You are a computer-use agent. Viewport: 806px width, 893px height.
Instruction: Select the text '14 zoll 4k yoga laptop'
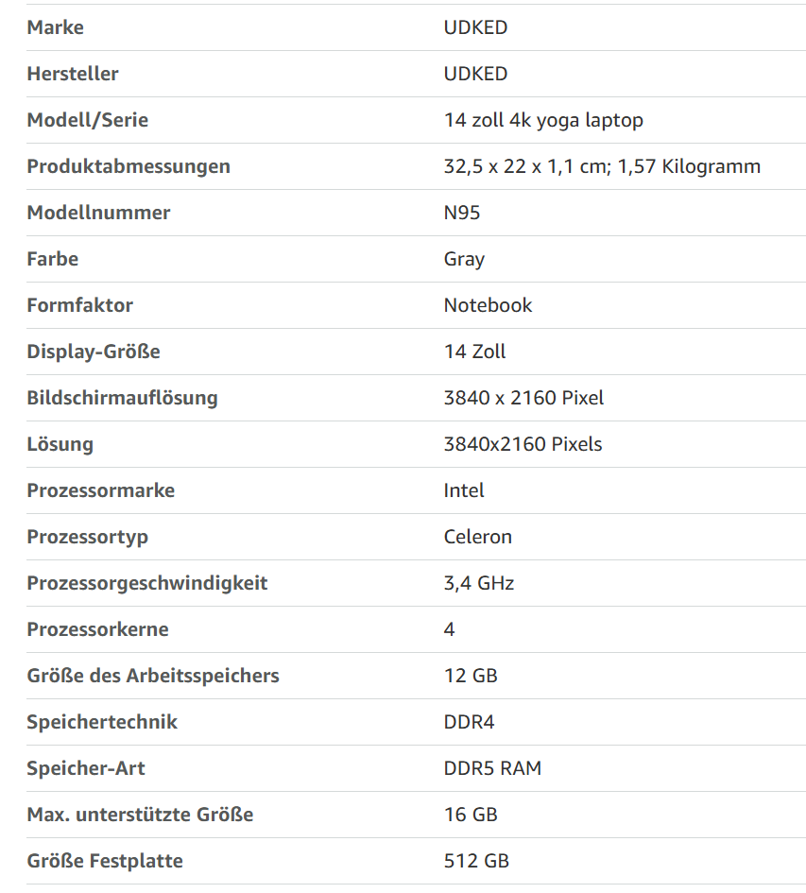[x=543, y=120]
